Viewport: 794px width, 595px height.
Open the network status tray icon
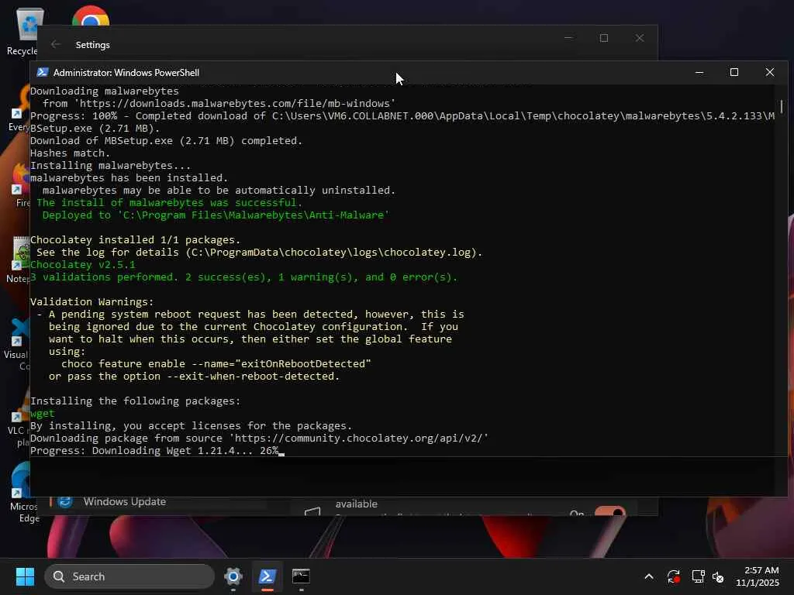pos(699,576)
